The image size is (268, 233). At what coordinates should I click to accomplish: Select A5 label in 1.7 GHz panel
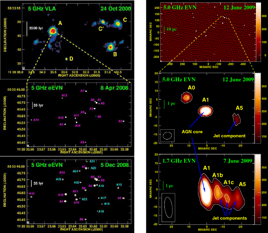pos(242,184)
